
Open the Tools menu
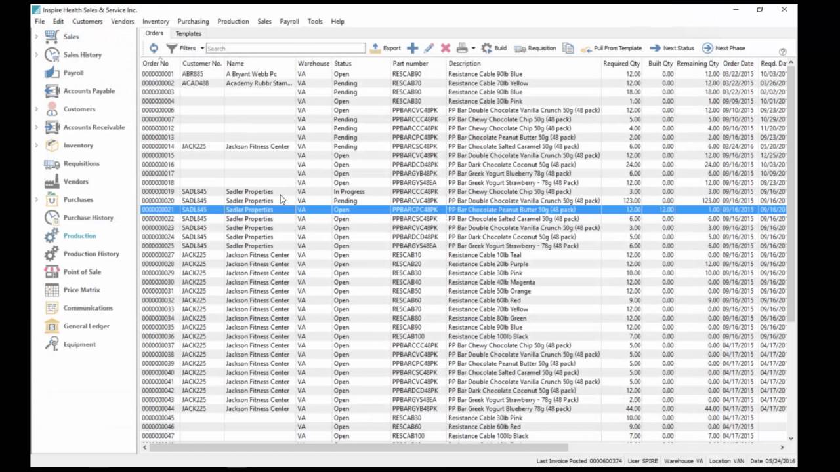click(315, 22)
